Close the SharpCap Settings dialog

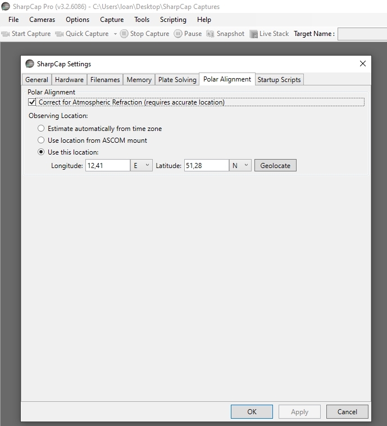pyautogui.click(x=363, y=64)
